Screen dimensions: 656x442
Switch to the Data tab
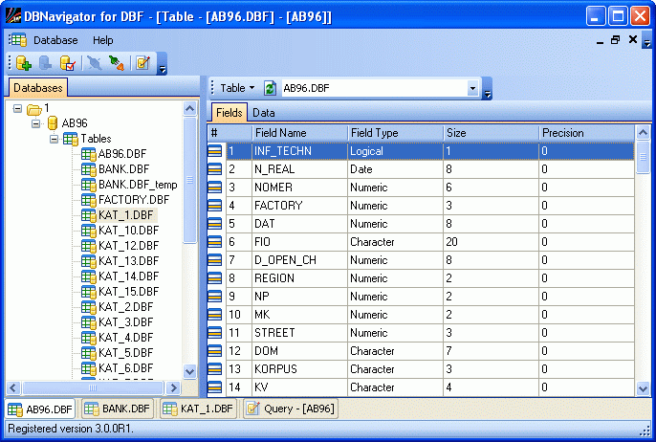(263, 113)
